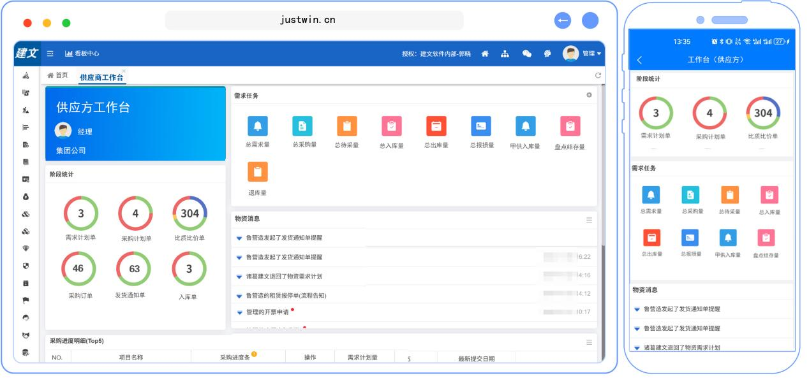
Task: Open the organization chart icon in header
Action: pos(505,54)
